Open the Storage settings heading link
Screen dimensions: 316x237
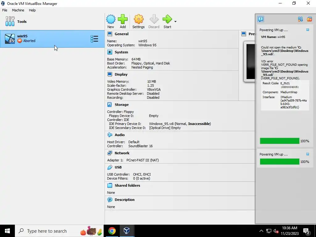122,105
